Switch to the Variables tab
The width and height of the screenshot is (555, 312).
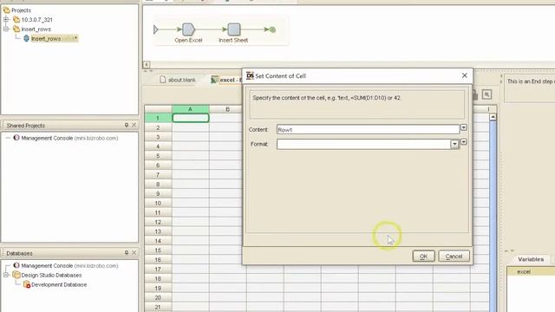pos(531,259)
